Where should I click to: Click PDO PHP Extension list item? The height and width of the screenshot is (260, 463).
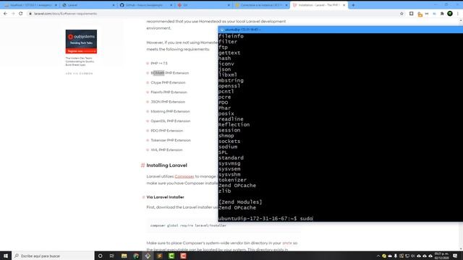pyautogui.click(x=167, y=131)
